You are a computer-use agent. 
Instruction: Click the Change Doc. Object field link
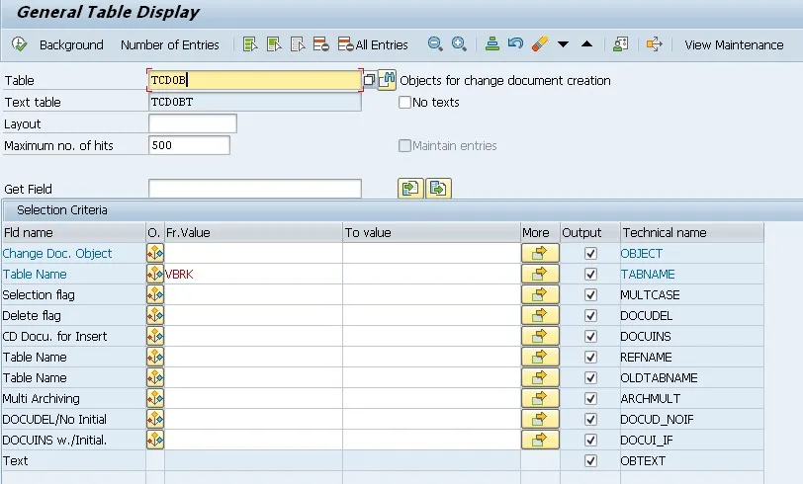(56, 253)
